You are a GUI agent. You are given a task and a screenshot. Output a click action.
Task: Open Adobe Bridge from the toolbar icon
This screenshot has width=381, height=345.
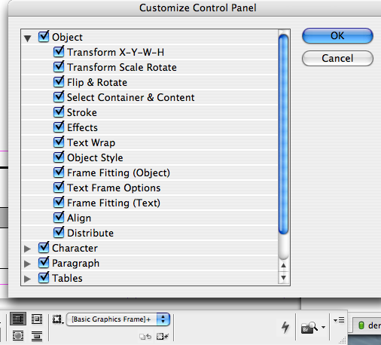pyautogui.click(x=309, y=328)
